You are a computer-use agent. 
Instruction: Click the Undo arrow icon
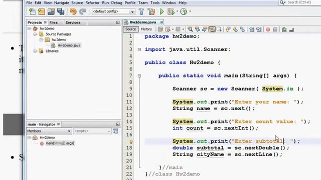[x=73, y=11]
